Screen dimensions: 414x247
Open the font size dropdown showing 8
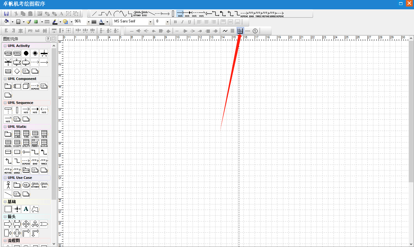(167, 22)
